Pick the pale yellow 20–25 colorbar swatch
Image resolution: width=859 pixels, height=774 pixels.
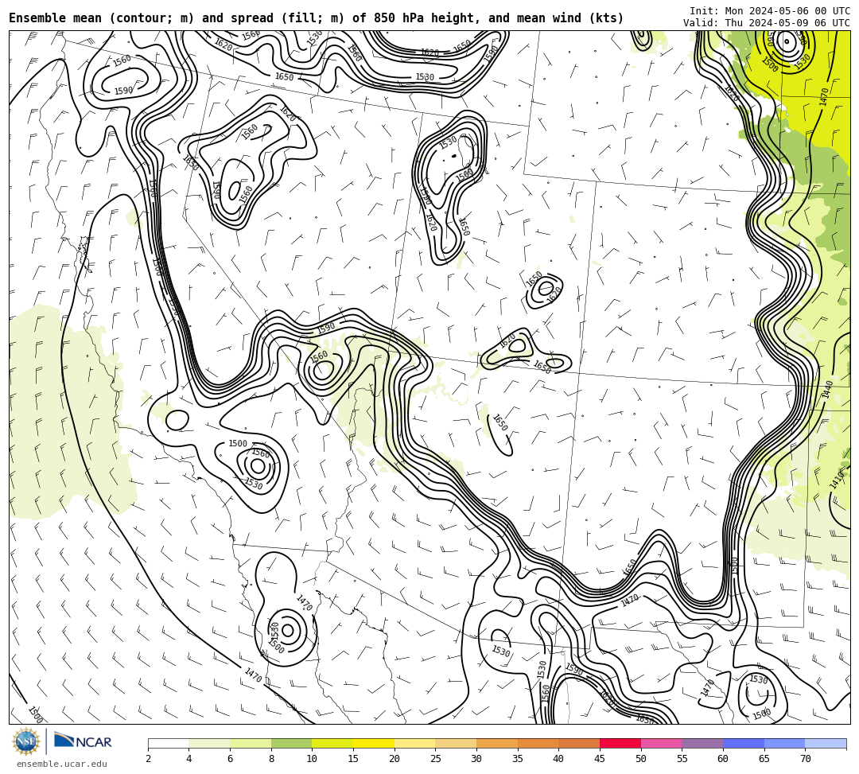[x=414, y=743]
